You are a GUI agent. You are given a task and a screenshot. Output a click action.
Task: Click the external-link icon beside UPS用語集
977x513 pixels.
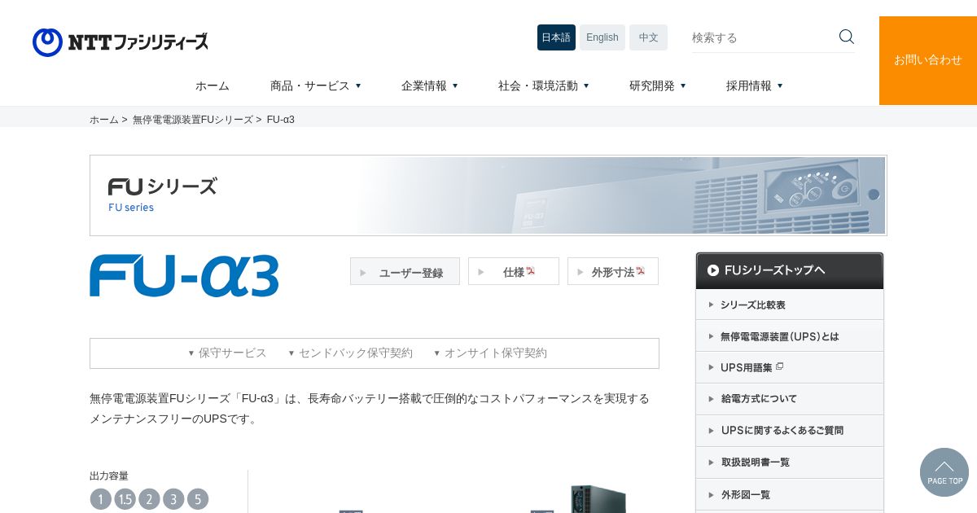coord(779,366)
